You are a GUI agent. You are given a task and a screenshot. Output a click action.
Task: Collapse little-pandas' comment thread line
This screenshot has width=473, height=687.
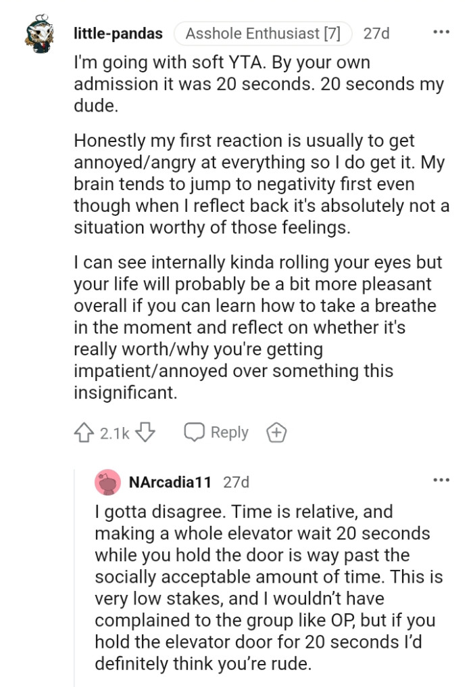39,237
